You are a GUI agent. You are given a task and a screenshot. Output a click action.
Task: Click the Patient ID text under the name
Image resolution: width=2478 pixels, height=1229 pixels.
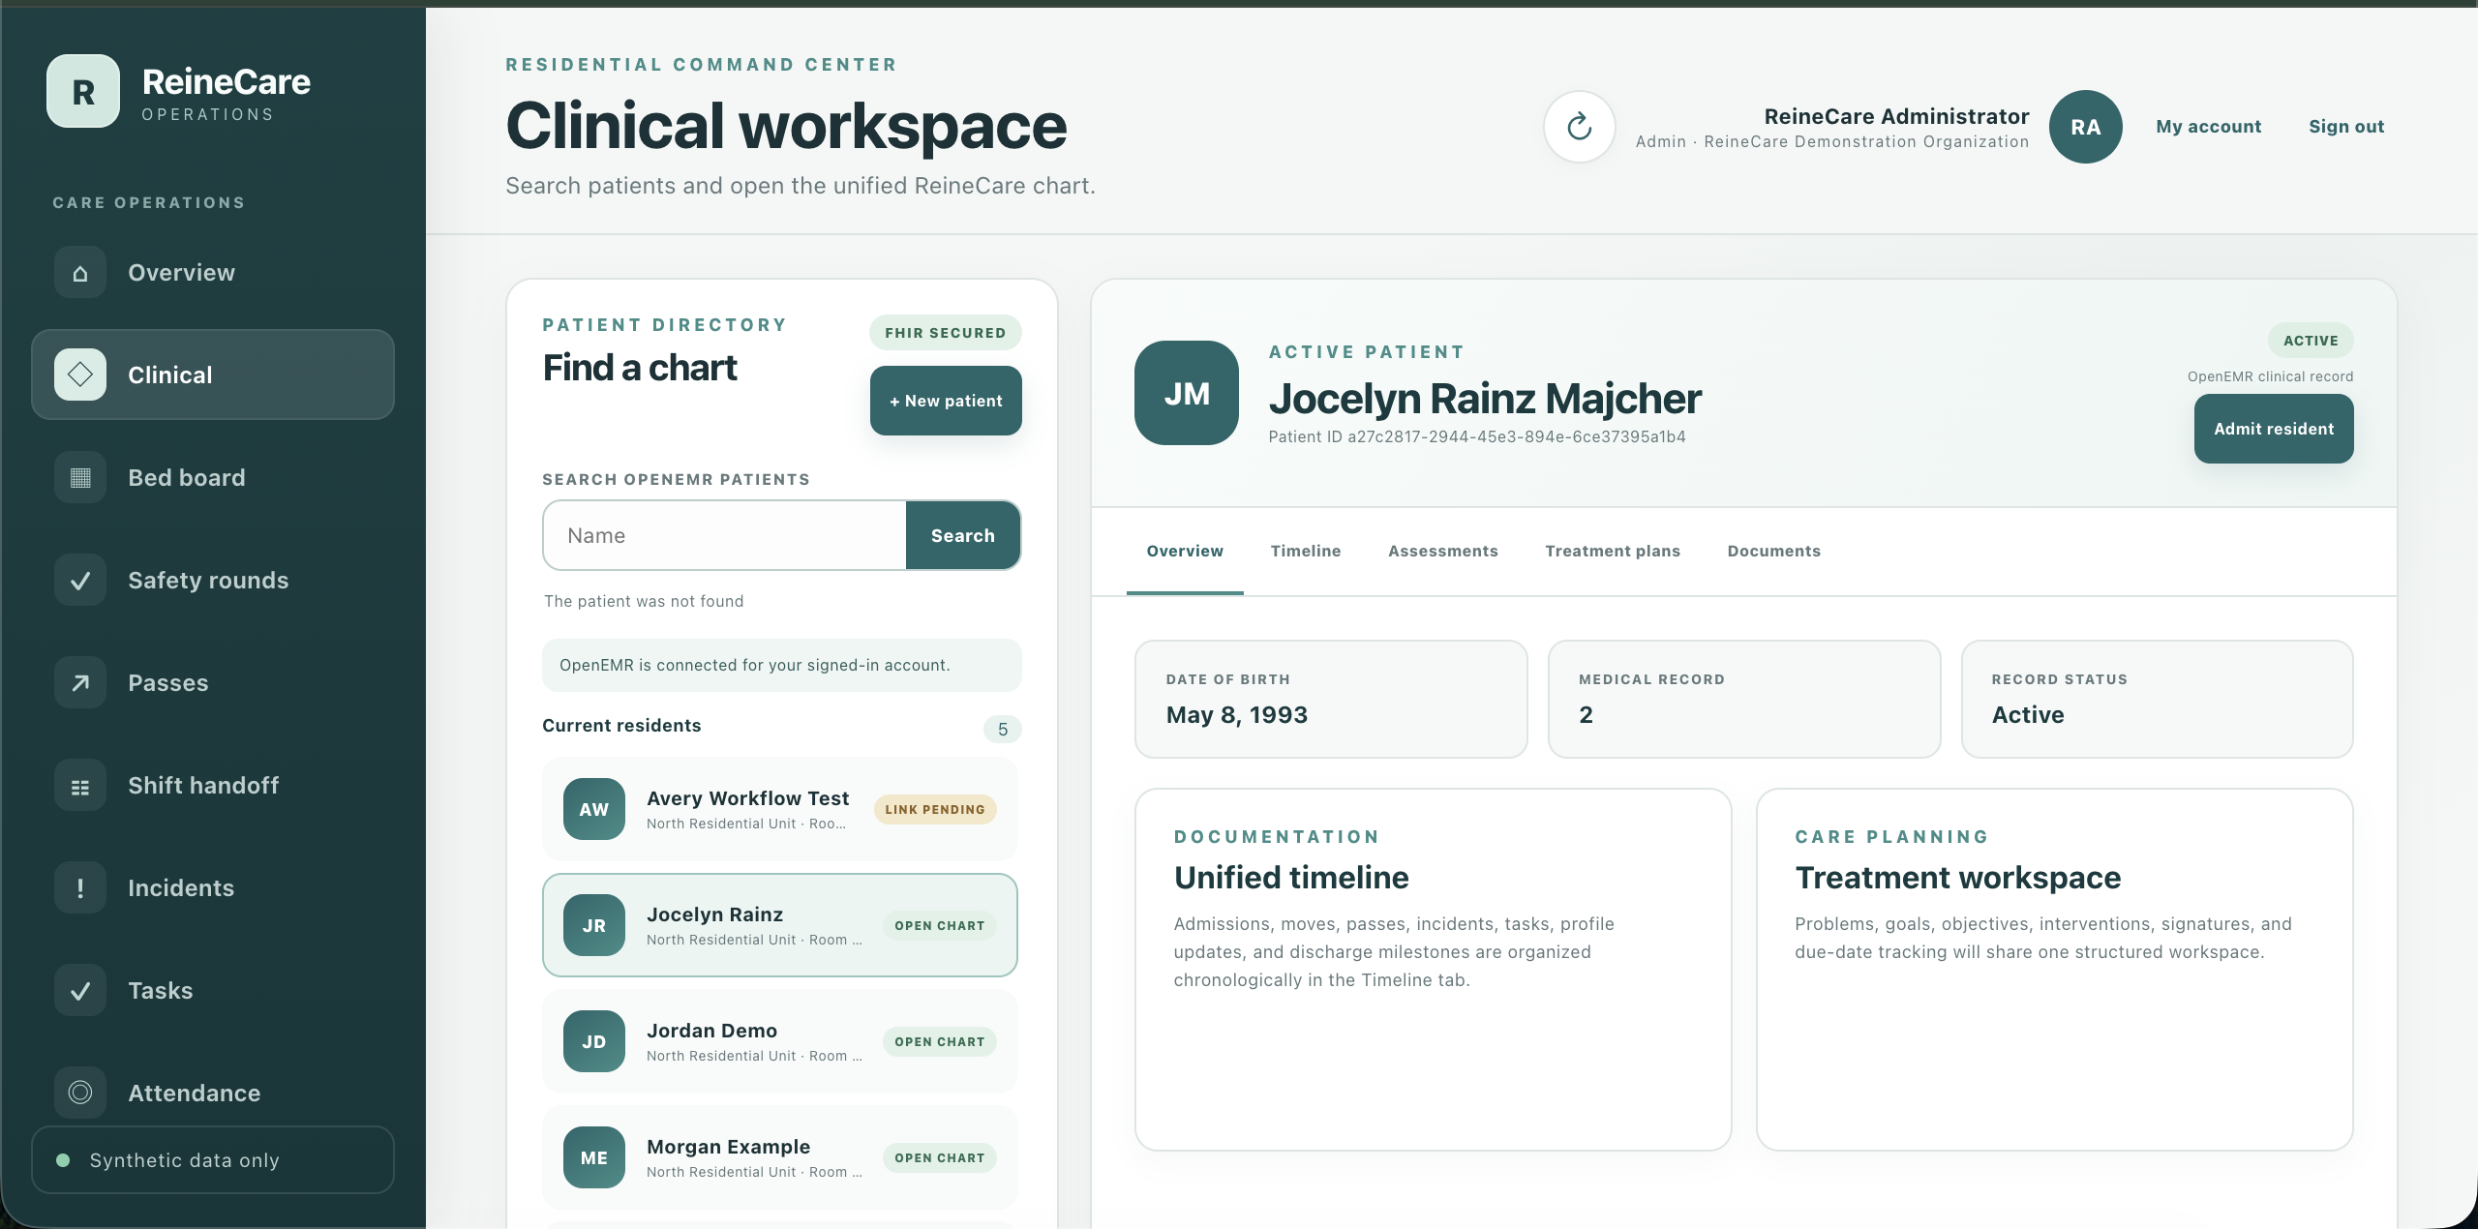(1477, 436)
